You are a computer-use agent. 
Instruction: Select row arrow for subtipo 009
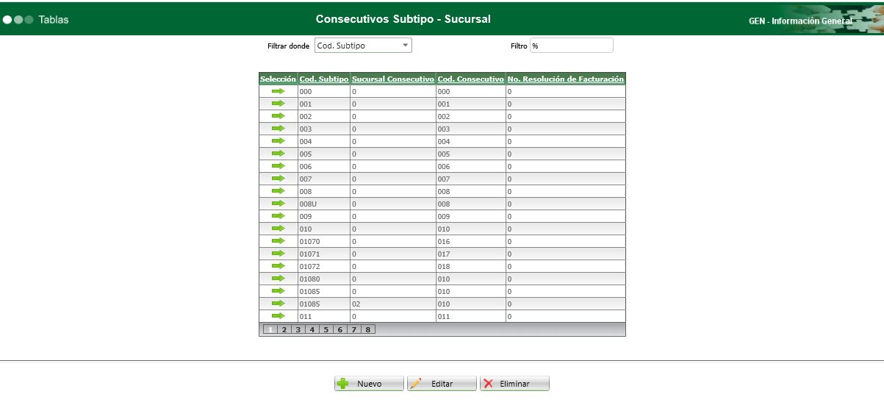point(278,216)
